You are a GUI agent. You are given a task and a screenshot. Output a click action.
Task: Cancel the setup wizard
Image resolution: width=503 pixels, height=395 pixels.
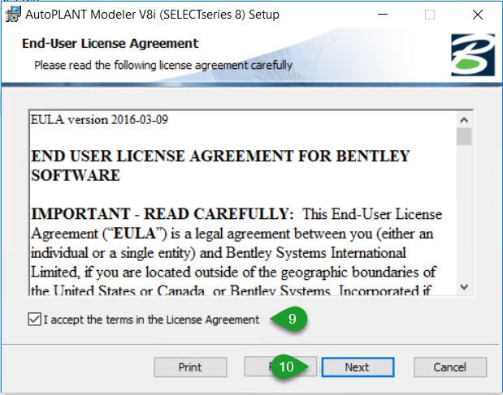(x=450, y=367)
